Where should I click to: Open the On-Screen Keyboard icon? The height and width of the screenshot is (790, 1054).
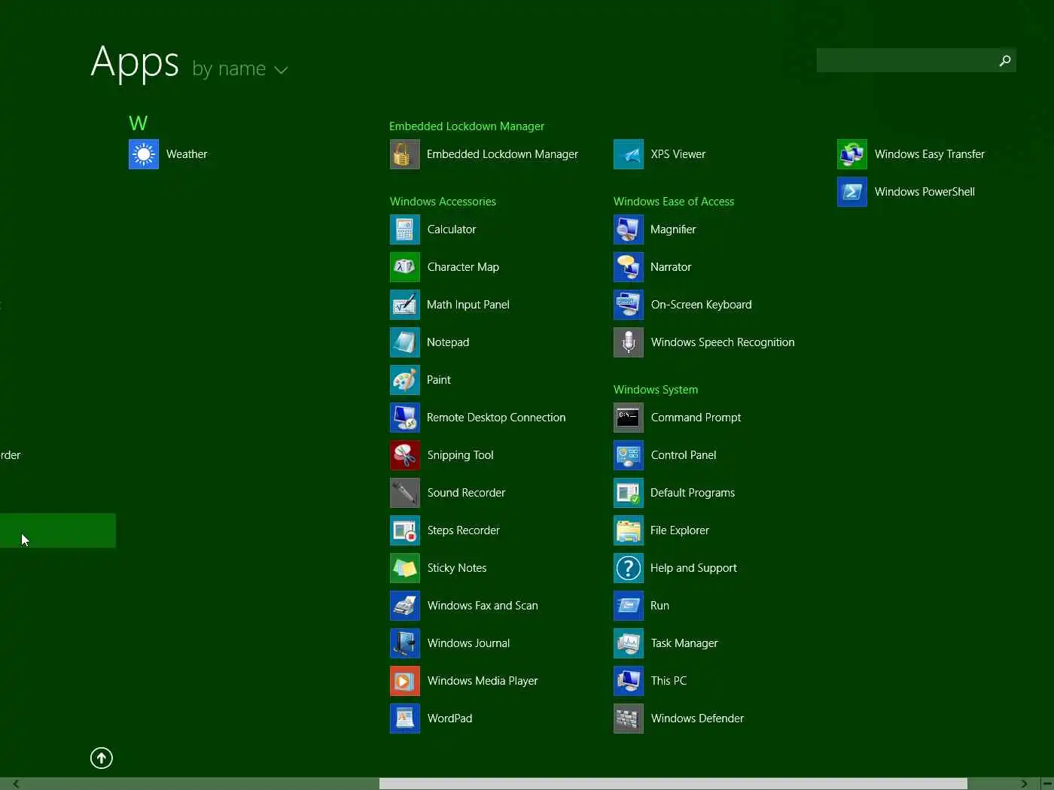629,305
